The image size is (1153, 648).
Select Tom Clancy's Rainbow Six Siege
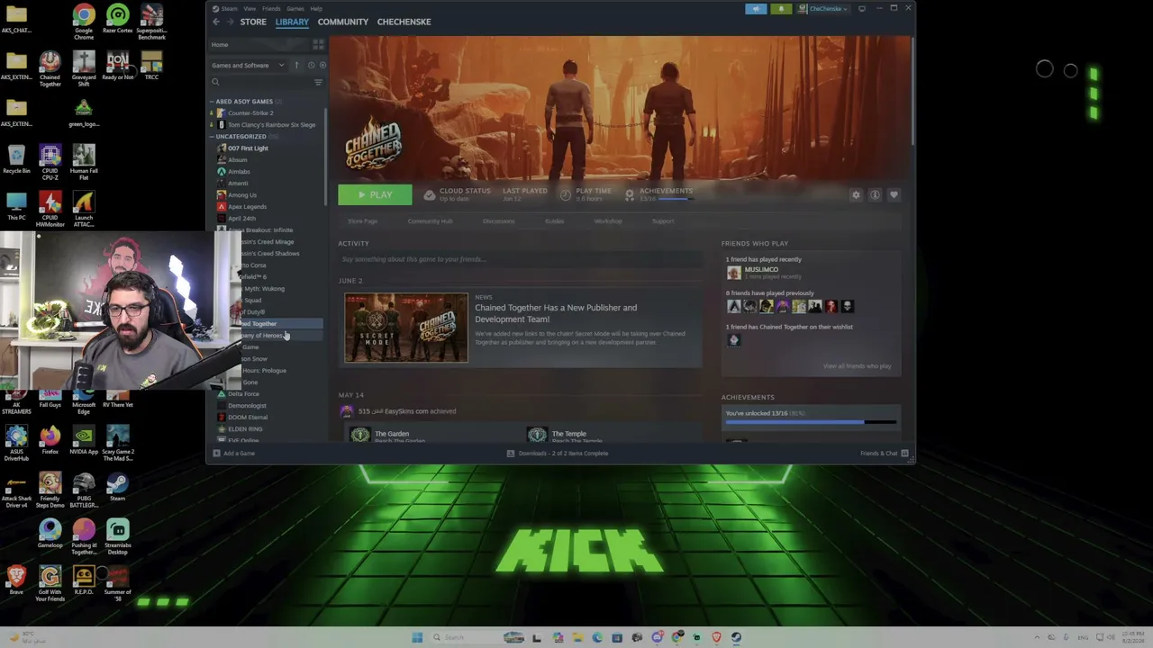(266, 125)
